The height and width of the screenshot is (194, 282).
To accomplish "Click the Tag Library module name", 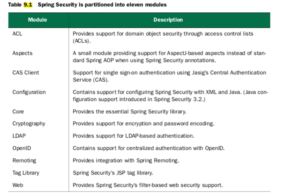I will point(25,173).
